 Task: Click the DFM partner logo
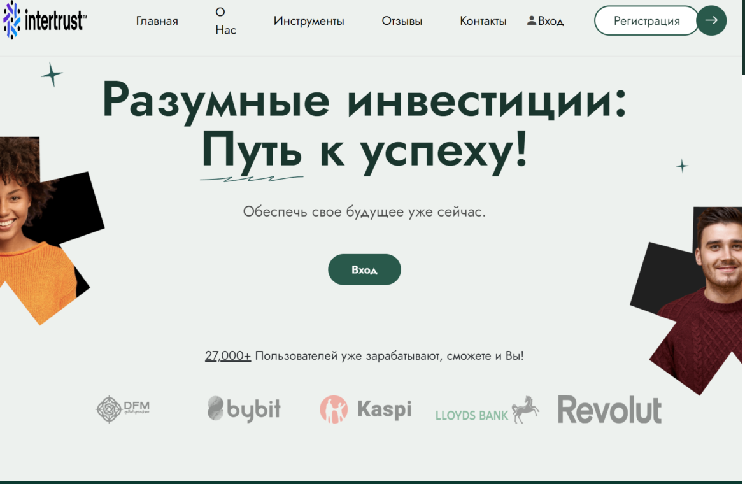pyautogui.click(x=123, y=409)
